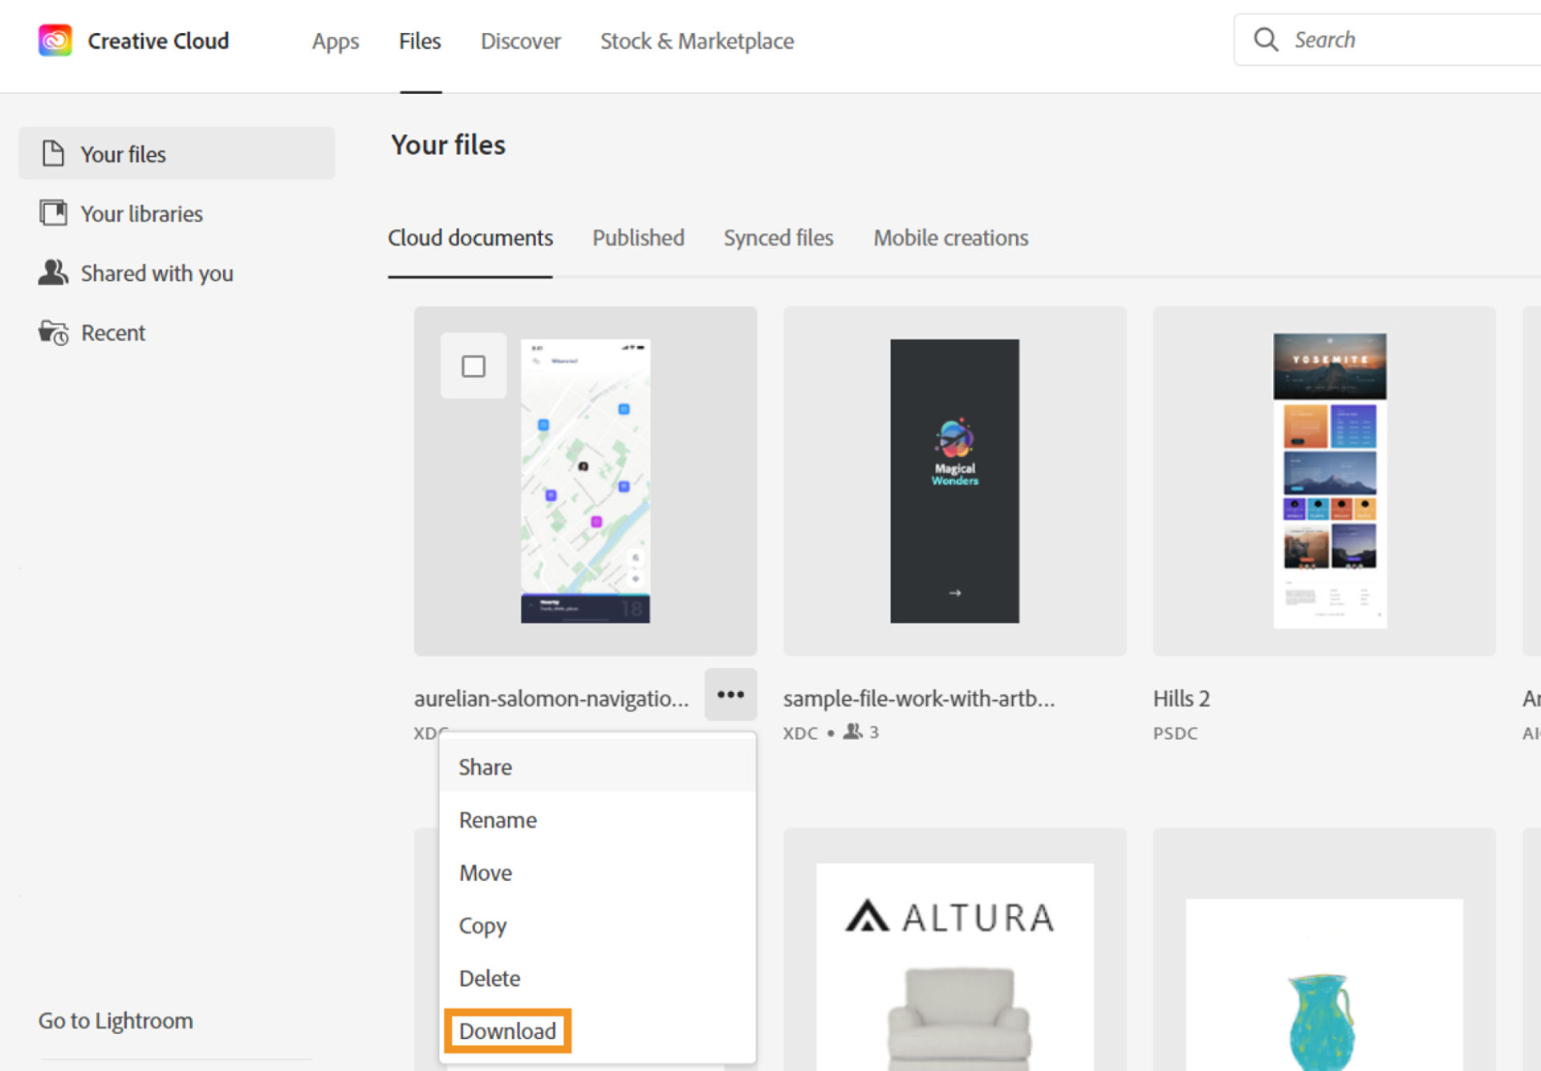The width and height of the screenshot is (1541, 1071).
Task: Switch to the Synced files tab
Action: 778,238
